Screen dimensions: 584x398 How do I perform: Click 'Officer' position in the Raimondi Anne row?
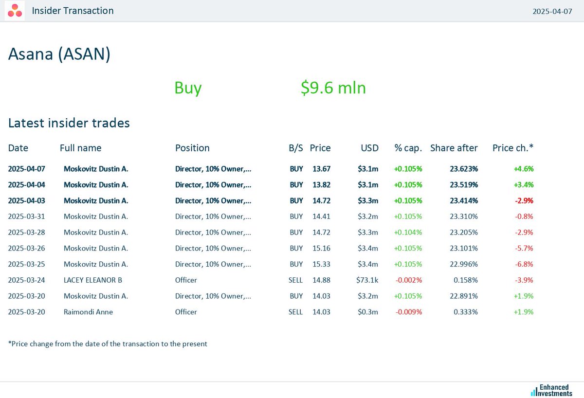[x=186, y=312]
